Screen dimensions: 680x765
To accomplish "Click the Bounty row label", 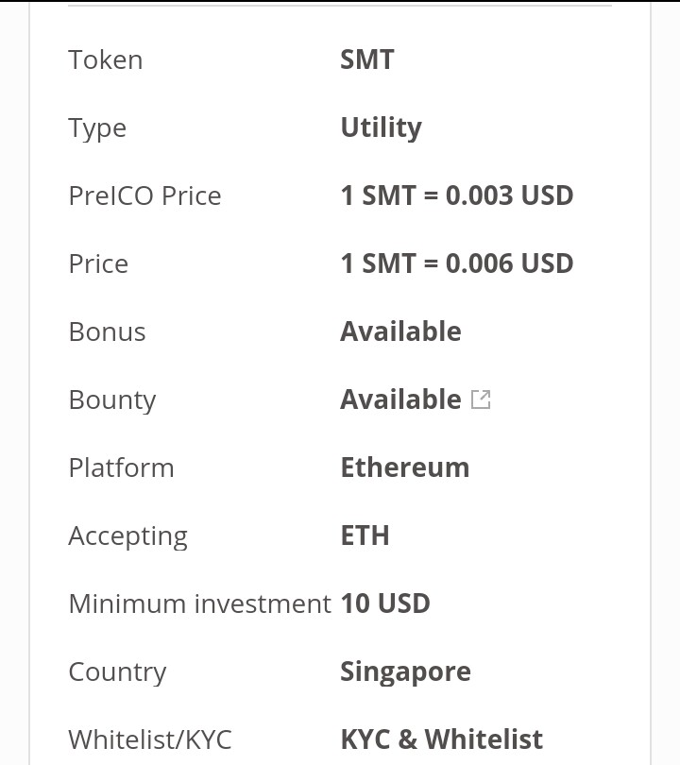I will (x=111, y=399).
